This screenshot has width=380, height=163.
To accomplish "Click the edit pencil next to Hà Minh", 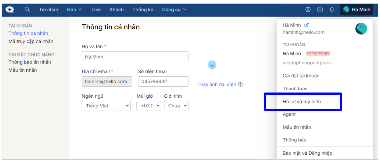I will [306, 25].
